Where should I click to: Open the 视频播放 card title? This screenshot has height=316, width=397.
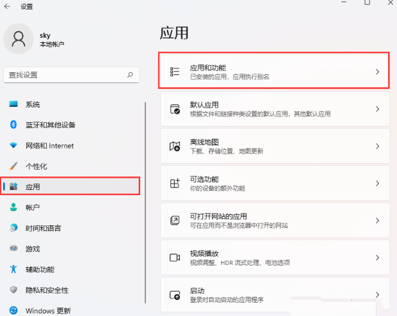[204, 253]
